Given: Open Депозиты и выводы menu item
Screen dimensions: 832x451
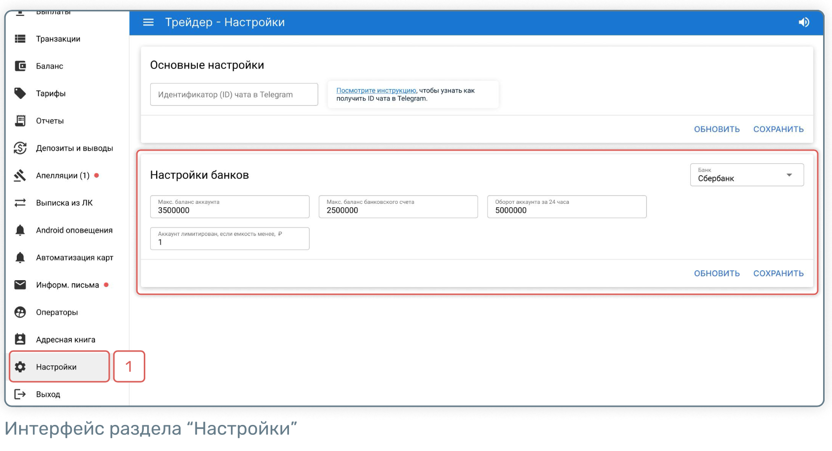Looking at the screenshot, I should [74, 148].
